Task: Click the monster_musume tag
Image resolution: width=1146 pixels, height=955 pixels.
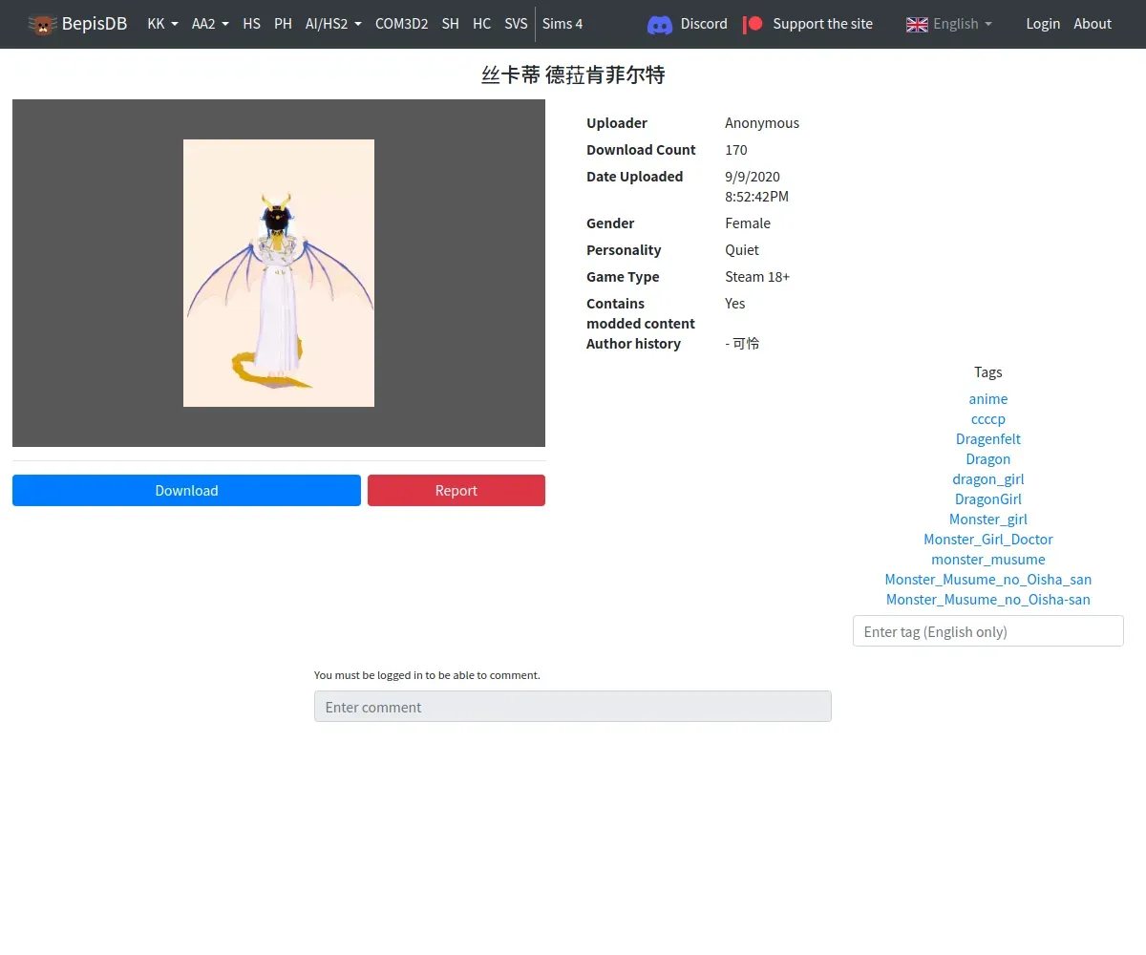Action: 988,560
